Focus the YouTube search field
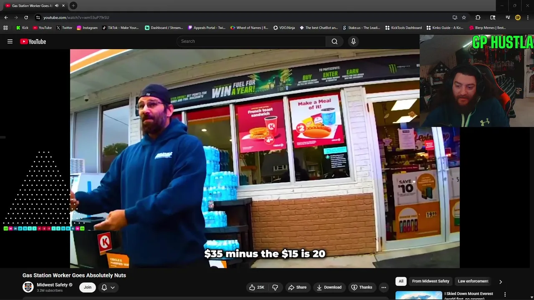The width and height of the screenshot is (534, 300). click(251, 41)
